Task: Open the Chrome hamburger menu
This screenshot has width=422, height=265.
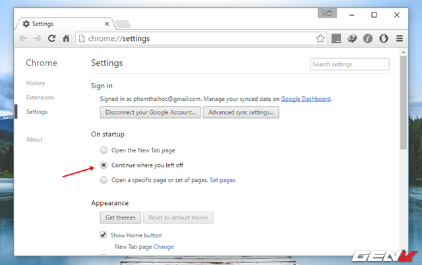Action: [399, 38]
